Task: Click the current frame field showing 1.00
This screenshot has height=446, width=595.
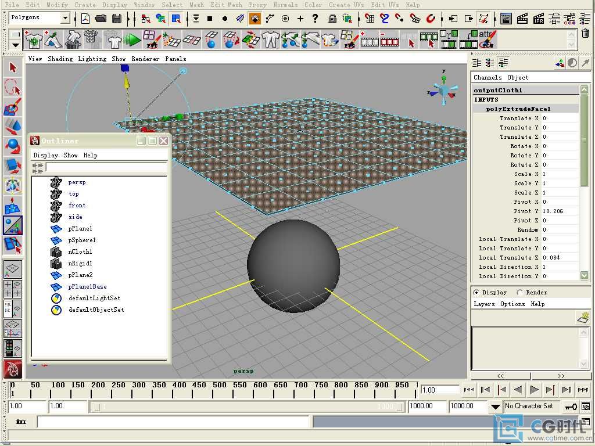Action: tap(440, 390)
